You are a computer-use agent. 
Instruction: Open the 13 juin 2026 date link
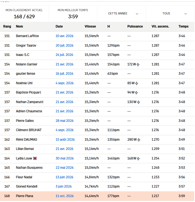(64, 177)
